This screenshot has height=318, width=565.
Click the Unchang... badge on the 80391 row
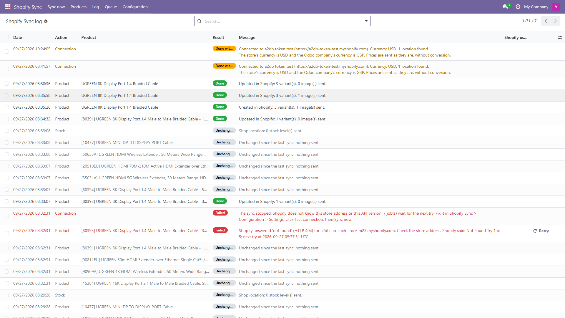[x=224, y=248]
